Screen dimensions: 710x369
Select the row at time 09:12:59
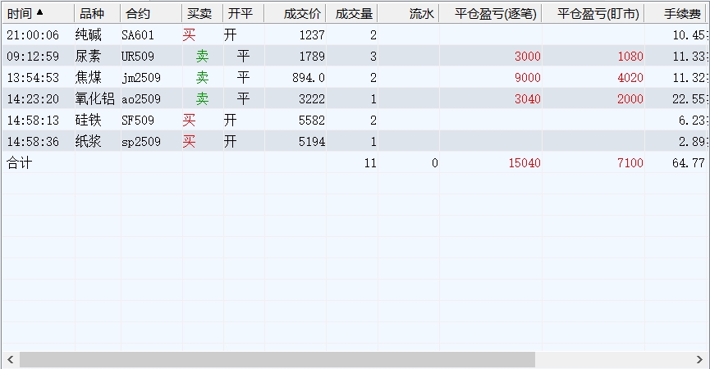(355, 56)
